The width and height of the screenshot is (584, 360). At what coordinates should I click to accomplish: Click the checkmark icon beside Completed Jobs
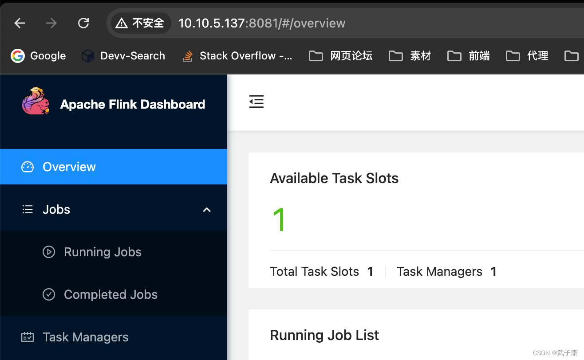coord(49,294)
